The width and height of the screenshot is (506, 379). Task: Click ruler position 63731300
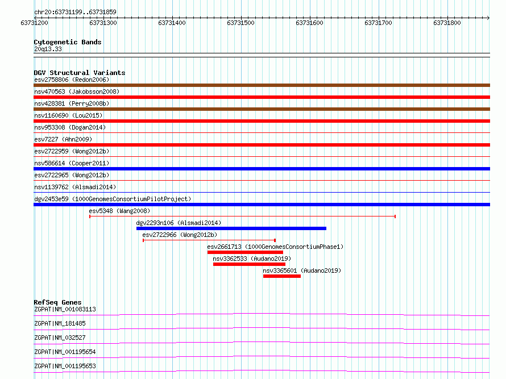[103, 23]
